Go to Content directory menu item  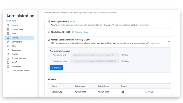19,58
